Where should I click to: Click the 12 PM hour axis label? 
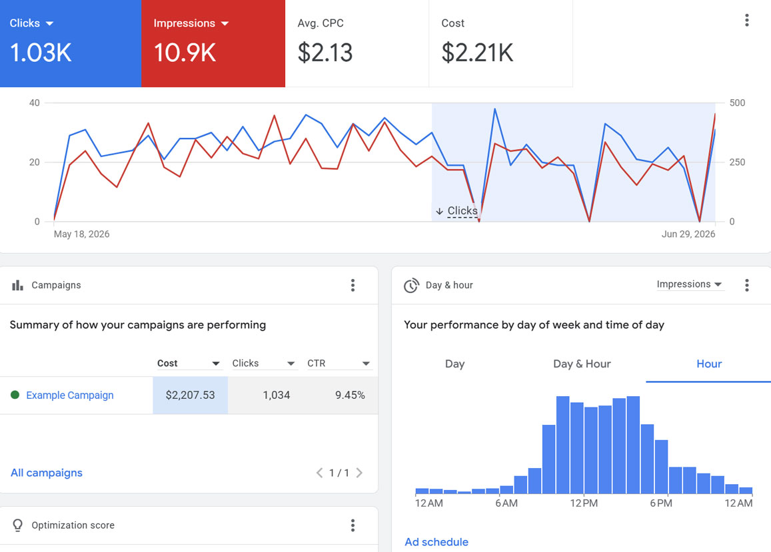tap(584, 503)
